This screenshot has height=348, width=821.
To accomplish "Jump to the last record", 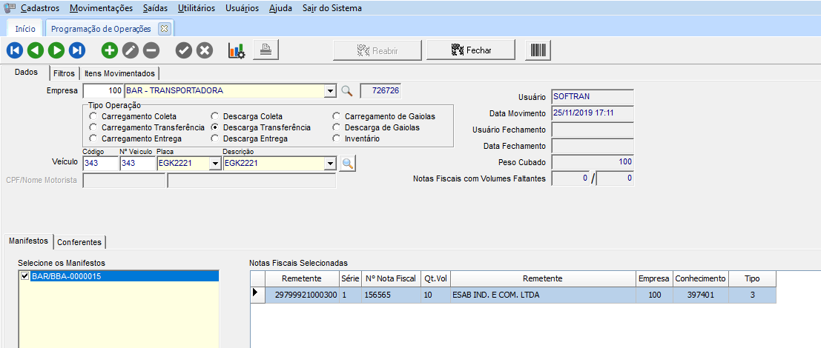I will tap(76, 50).
